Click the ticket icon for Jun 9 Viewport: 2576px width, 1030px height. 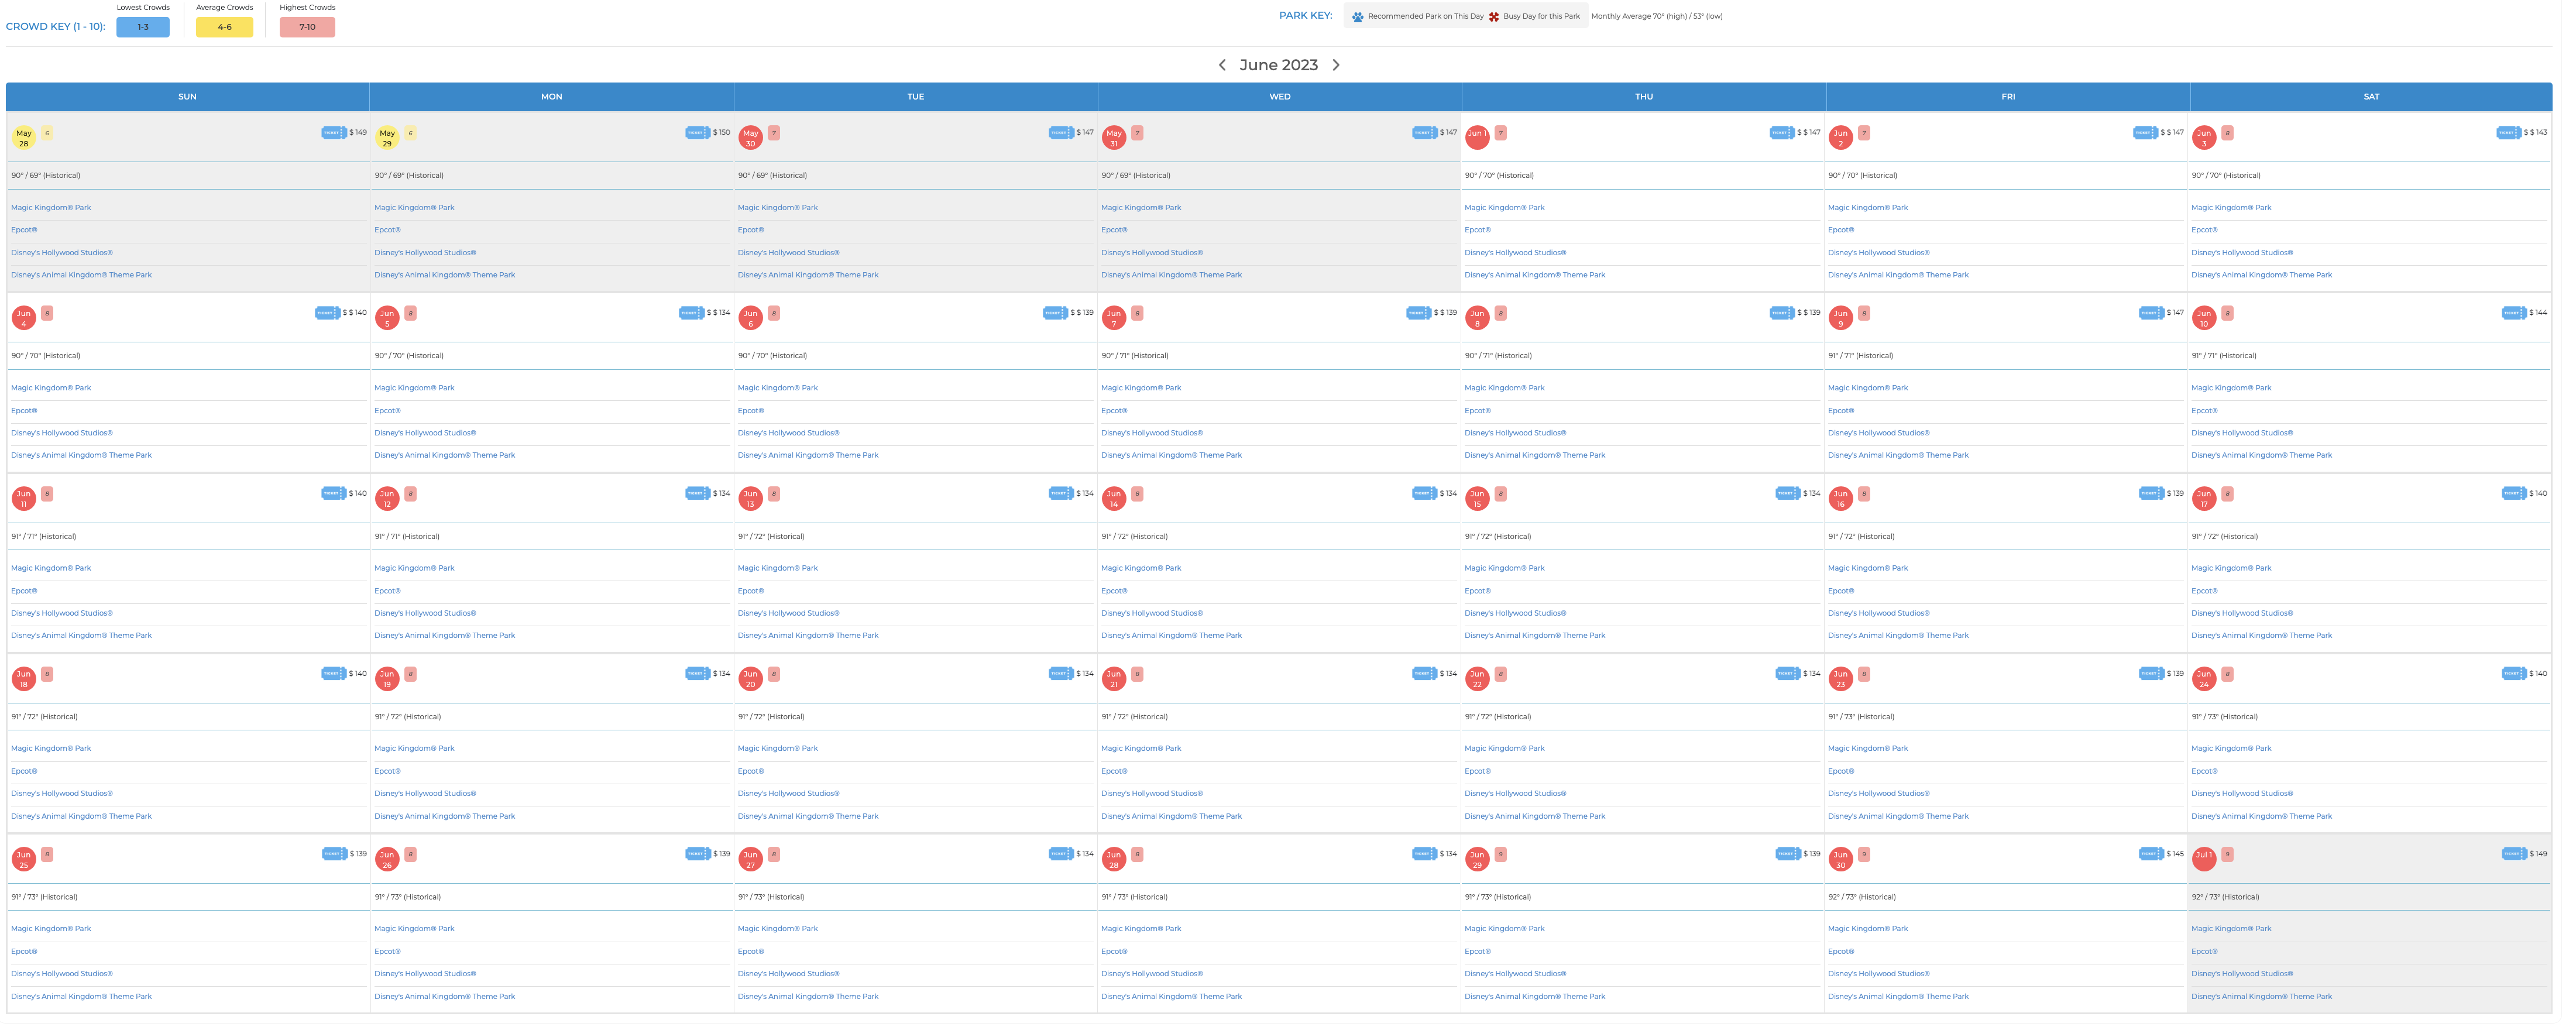tap(2152, 313)
